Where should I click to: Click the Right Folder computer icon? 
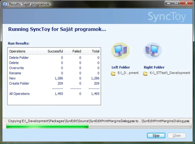(153, 50)
